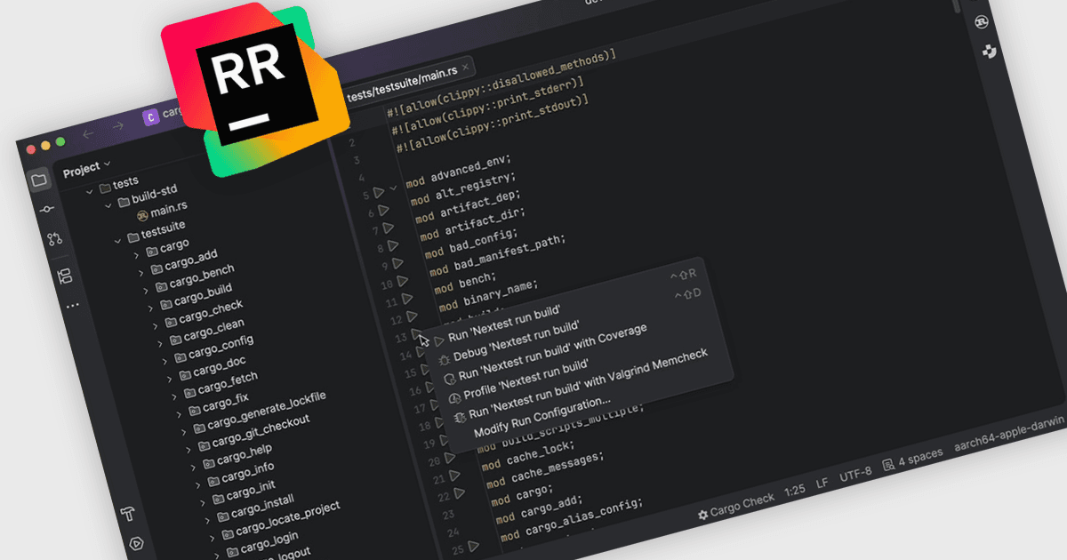Change the LF line separator in status bar

pos(822,482)
